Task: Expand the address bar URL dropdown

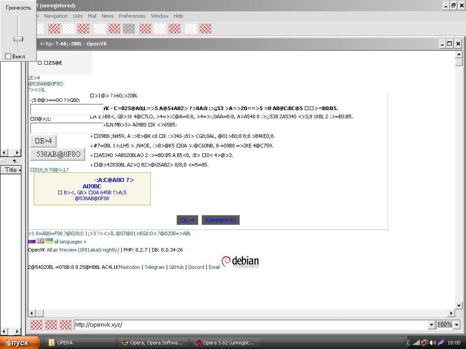Action: [431, 325]
